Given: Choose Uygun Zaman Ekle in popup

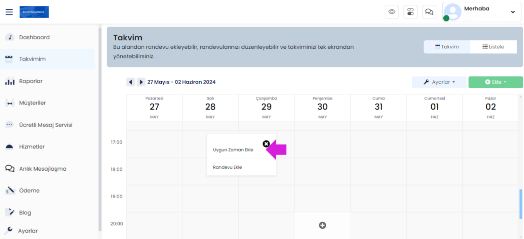Looking at the screenshot, I should point(233,150).
